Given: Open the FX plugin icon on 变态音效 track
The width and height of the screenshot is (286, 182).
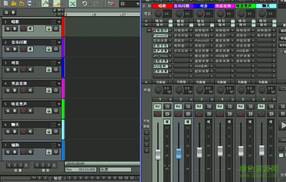Looking at the screenshot, I should point(56,90).
